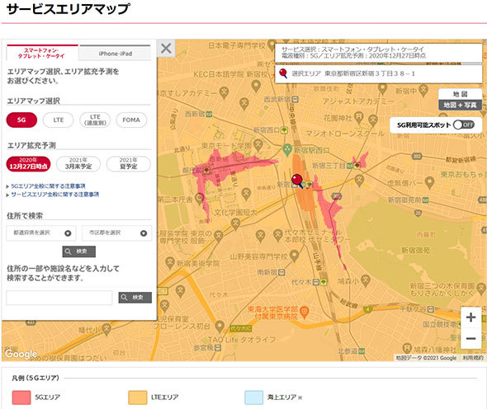The width and height of the screenshot is (487, 409).
Task: Open the 都道府県を選択 dropdown
Action: pos(41,233)
